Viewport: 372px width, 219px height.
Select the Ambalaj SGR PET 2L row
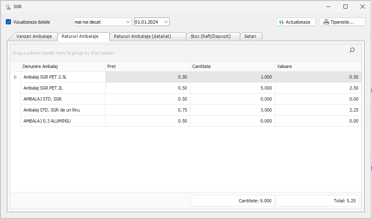[x=63, y=88]
